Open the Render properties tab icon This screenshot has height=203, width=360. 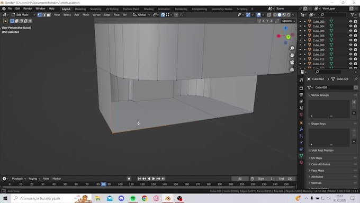tap(301, 89)
